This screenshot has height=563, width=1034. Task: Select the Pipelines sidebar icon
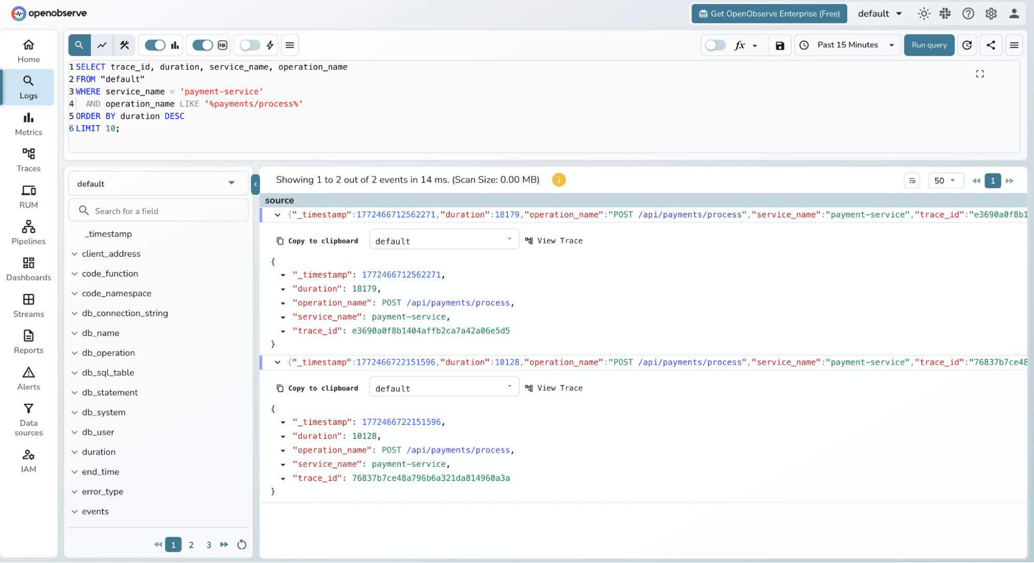pyautogui.click(x=28, y=232)
